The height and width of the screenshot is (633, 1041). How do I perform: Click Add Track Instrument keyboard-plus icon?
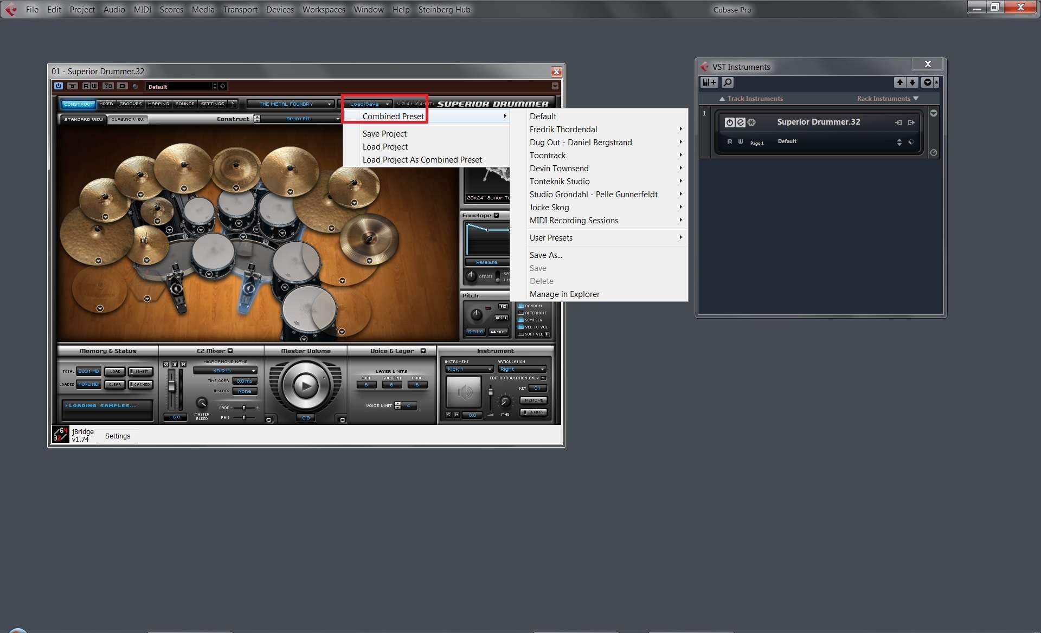[709, 82]
